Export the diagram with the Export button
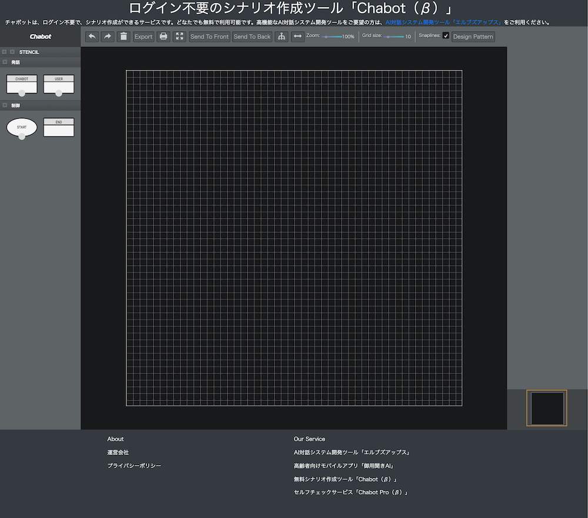The image size is (588, 518). tap(143, 36)
